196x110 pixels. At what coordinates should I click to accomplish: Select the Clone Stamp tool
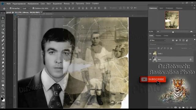click(x=3, y=48)
